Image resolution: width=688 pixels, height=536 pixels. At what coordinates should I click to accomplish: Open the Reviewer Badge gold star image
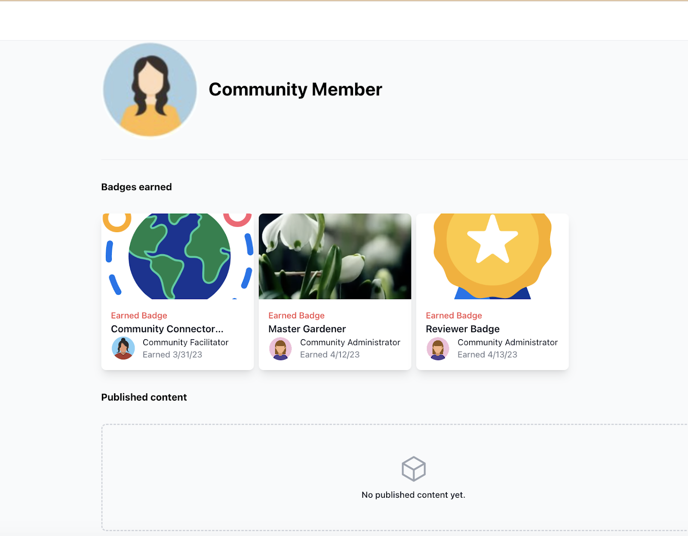point(492,256)
